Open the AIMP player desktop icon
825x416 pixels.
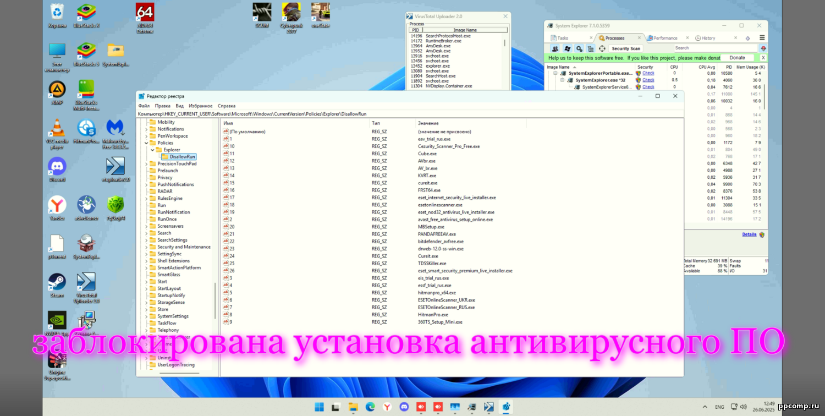tap(57, 92)
